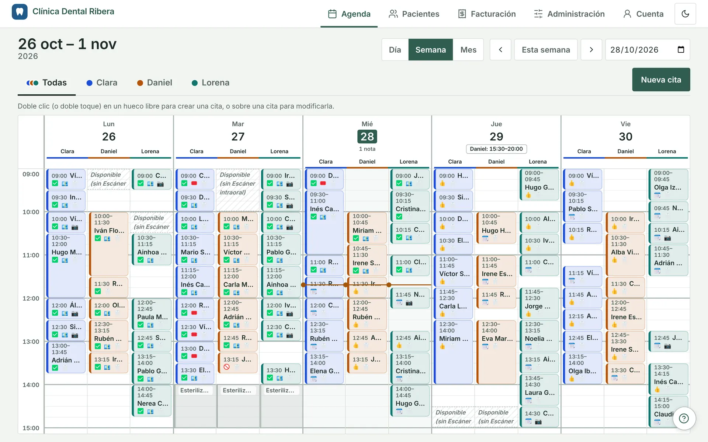
Task: Click calendar icon on Friday Olga Iz... appointment
Action: pyautogui.click(x=657, y=195)
